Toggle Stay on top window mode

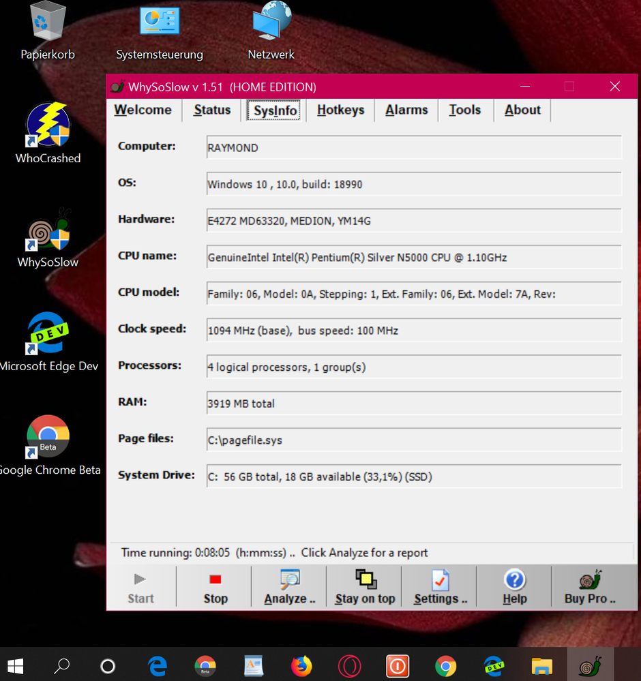pos(365,587)
